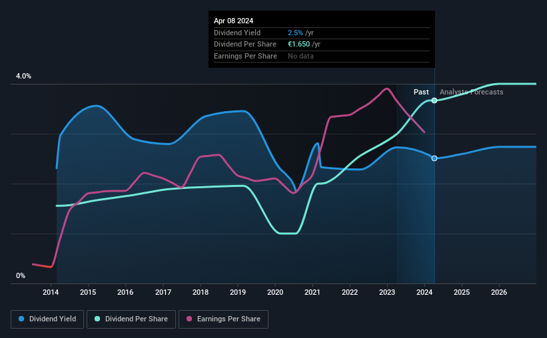This screenshot has height=338, width=547.
Task: Click the 2020 x-axis label
Action: pyautogui.click(x=275, y=292)
